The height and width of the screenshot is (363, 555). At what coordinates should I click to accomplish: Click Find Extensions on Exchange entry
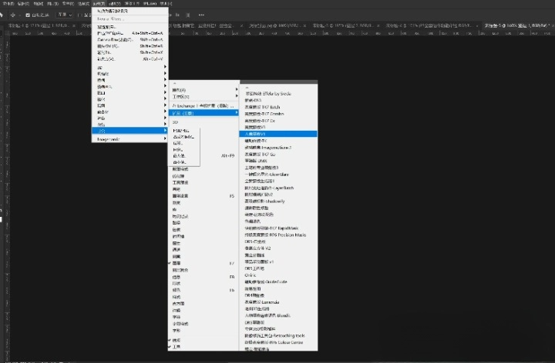point(202,104)
